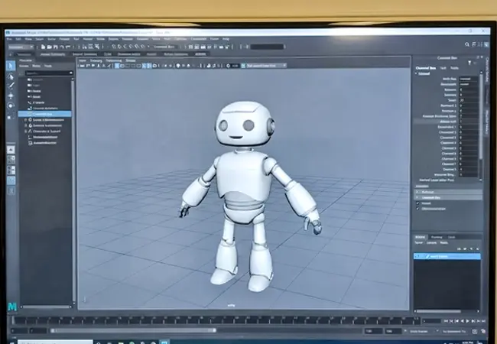Enable Snap to Grids magnet icon

114,47
